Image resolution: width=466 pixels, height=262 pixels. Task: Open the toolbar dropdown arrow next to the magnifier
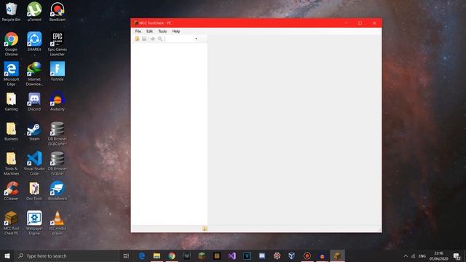pyautogui.click(x=196, y=39)
